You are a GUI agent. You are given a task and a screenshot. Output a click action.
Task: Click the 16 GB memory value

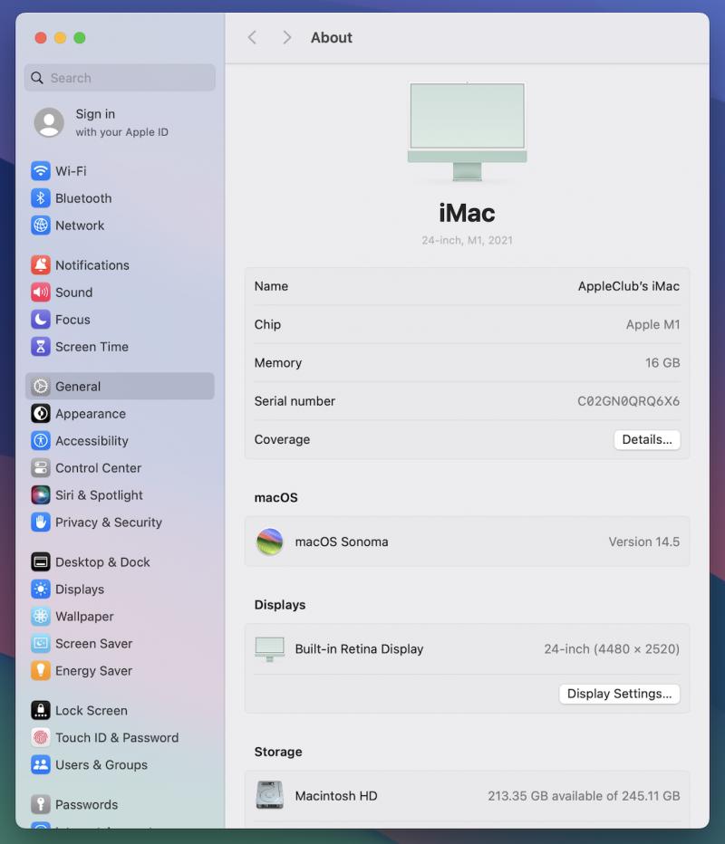click(x=662, y=363)
